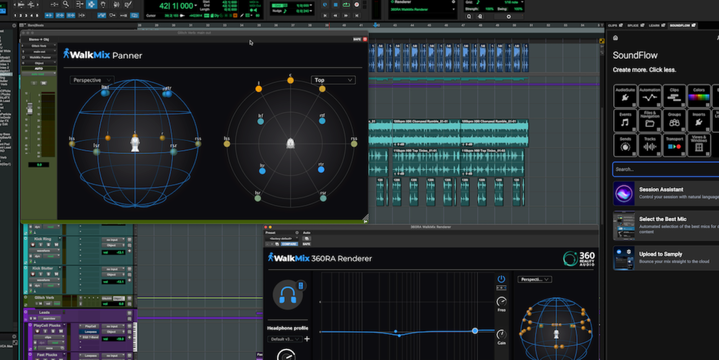Open the Automation category tile

pyautogui.click(x=650, y=96)
